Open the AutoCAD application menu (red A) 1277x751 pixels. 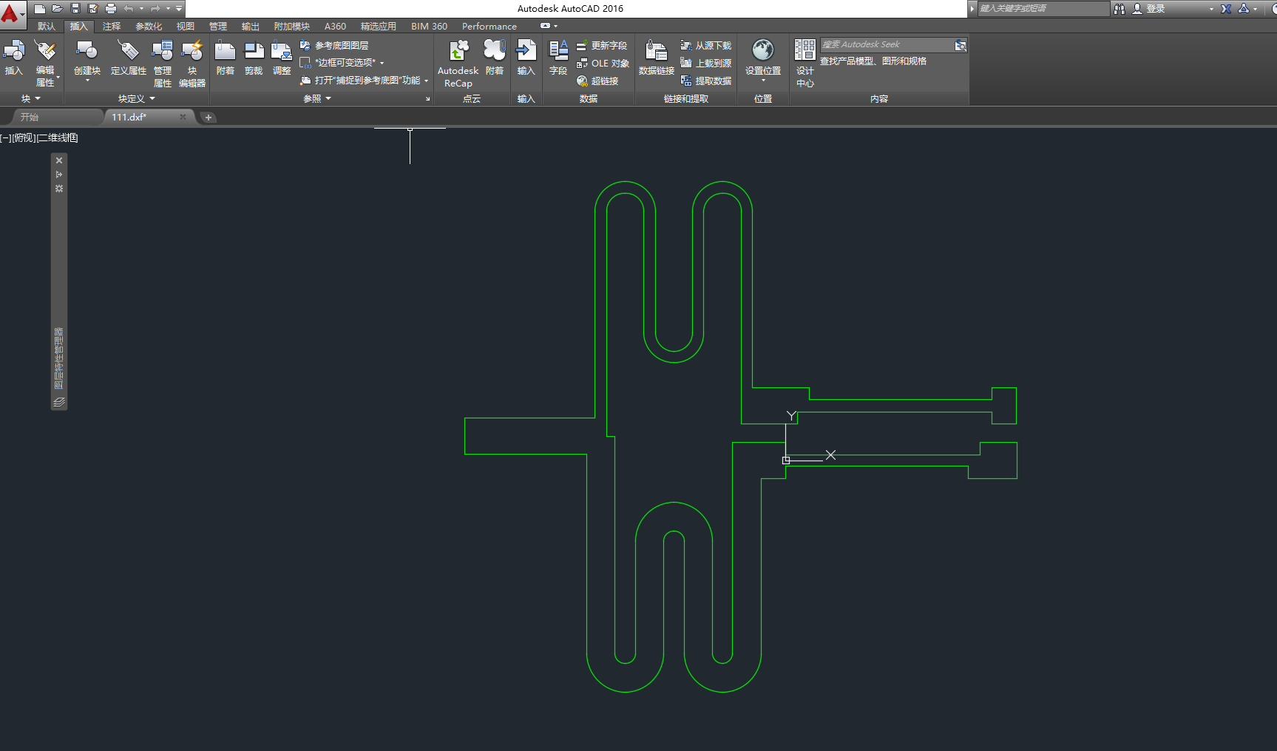tap(10, 13)
